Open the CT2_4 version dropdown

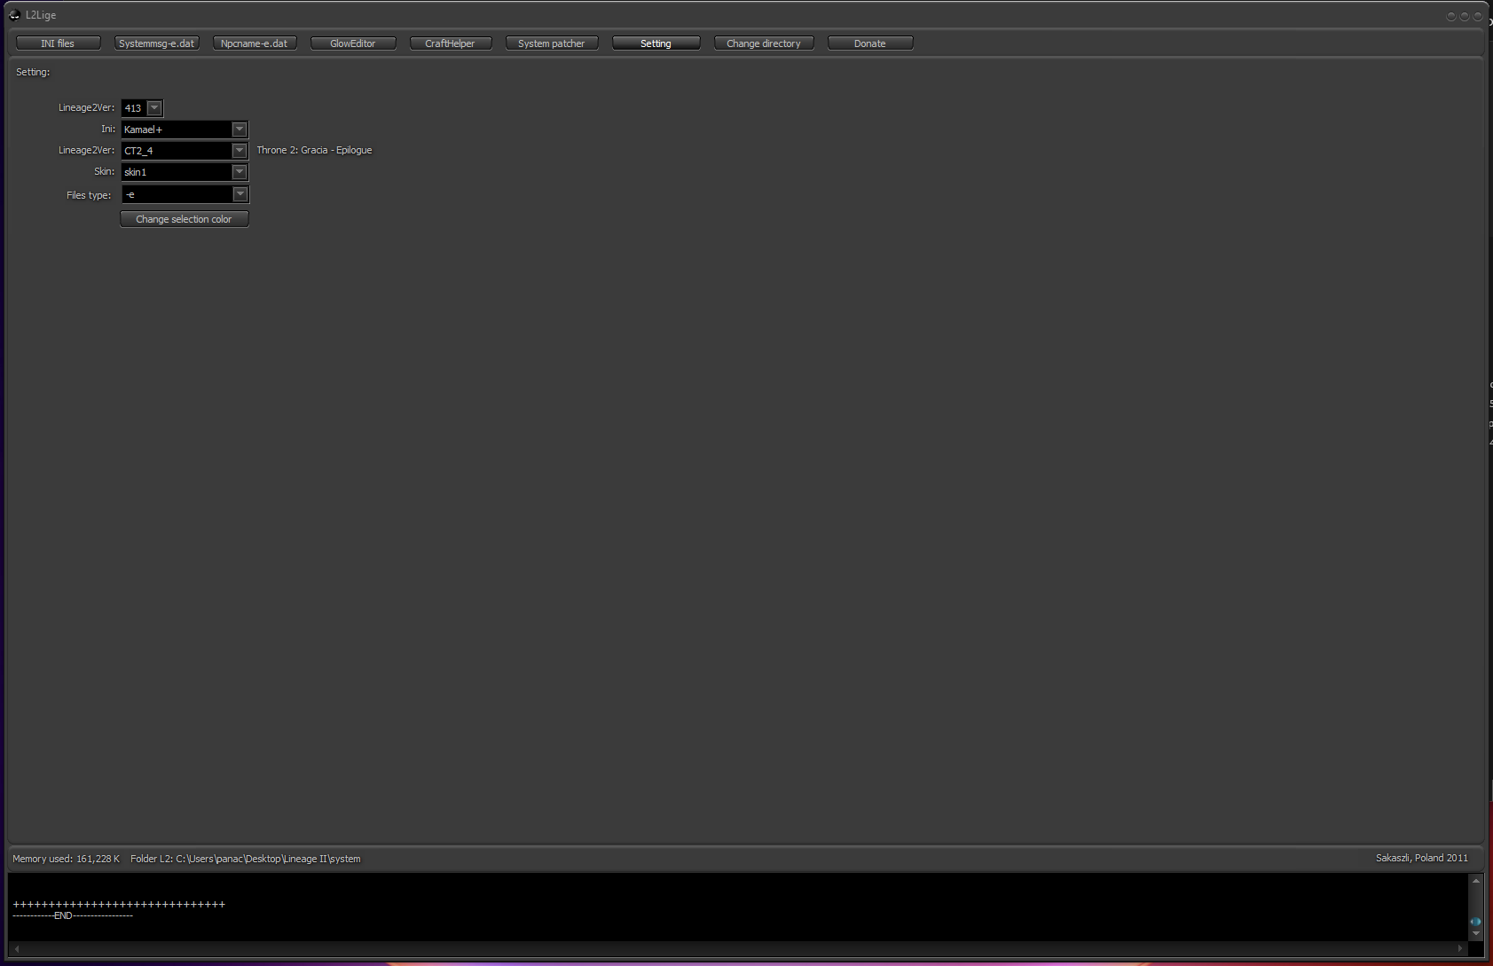(240, 151)
